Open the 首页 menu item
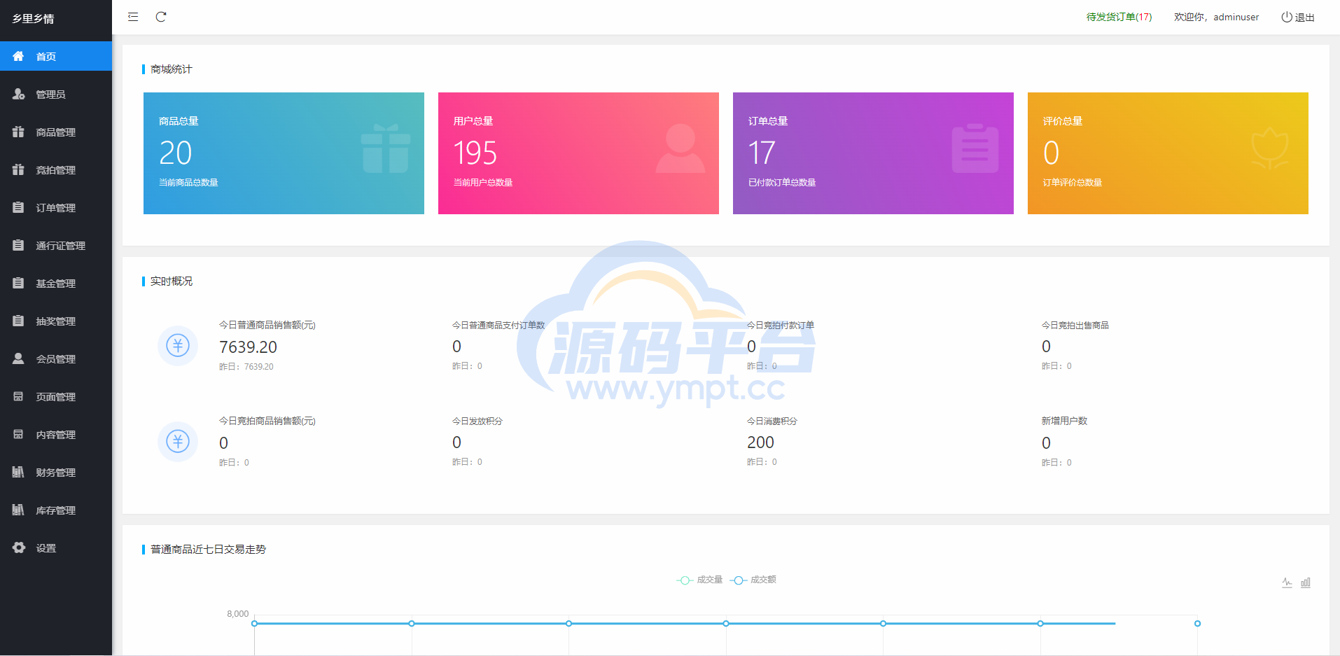Image resolution: width=1340 pixels, height=656 pixels. click(56, 56)
